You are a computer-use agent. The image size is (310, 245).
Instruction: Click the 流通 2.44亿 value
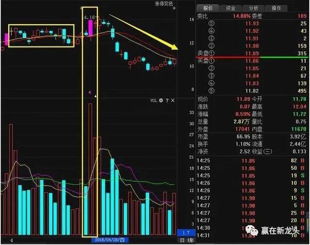298,144
